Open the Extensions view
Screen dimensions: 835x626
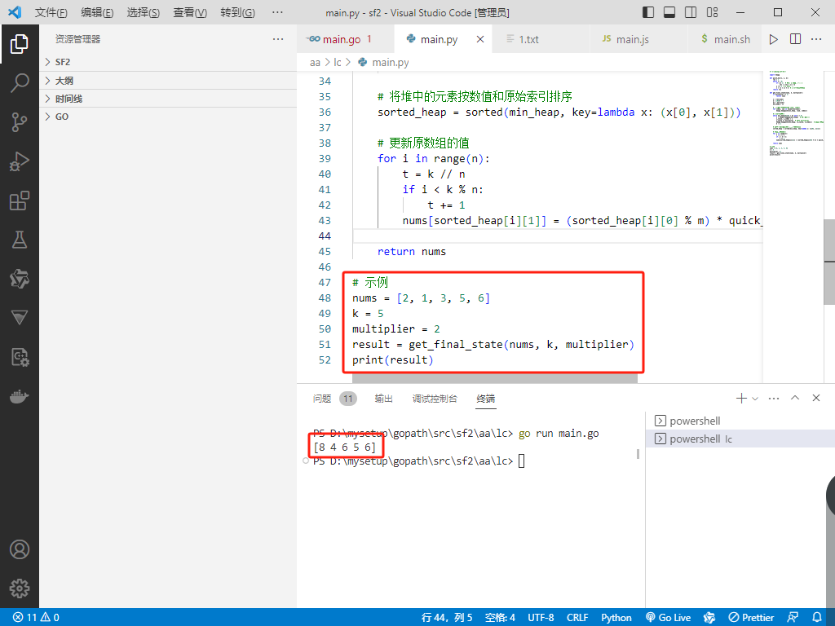20,201
